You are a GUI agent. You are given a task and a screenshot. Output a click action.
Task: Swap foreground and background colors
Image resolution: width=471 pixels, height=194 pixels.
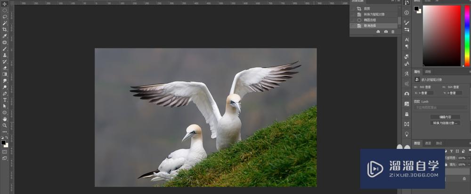(7, 138)
